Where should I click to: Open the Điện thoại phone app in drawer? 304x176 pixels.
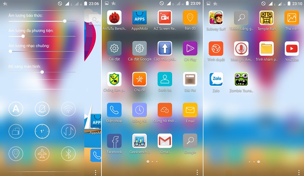114,110
